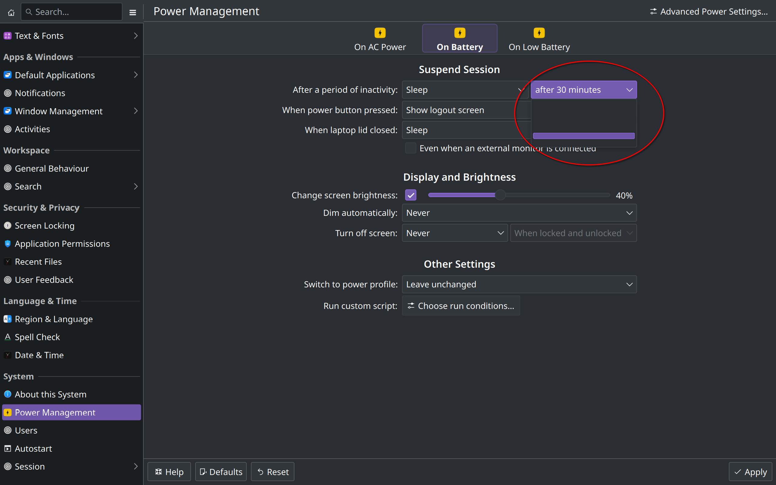
Task: Click the Spell Check icon
Action: 8,337
